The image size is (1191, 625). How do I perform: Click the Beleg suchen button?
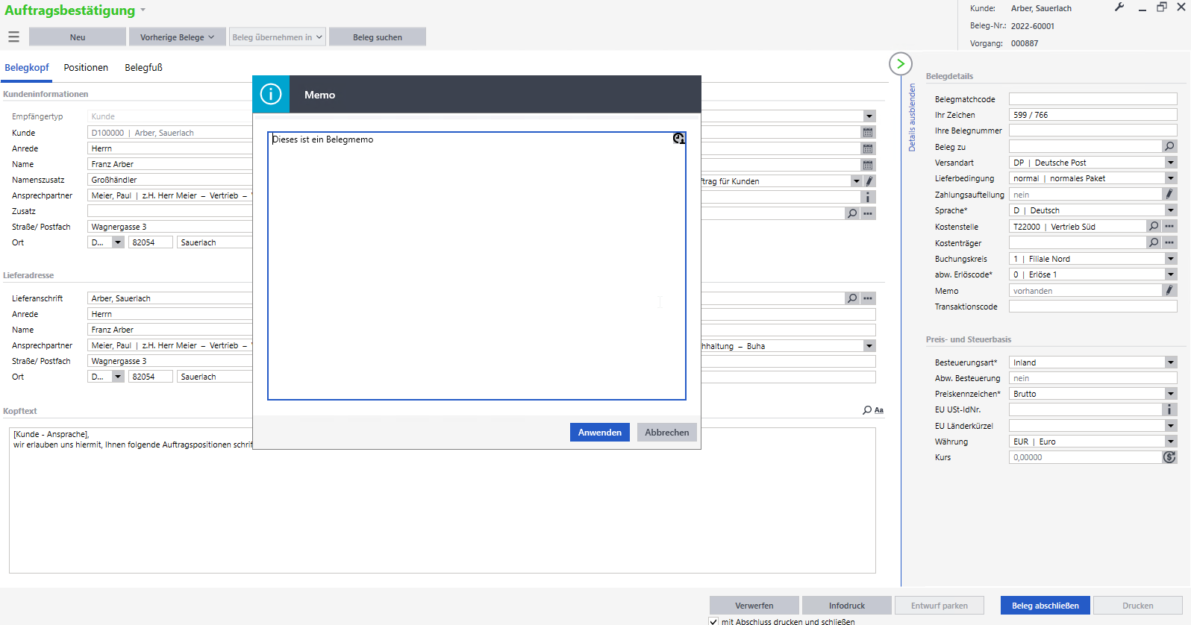coord(378,37)
